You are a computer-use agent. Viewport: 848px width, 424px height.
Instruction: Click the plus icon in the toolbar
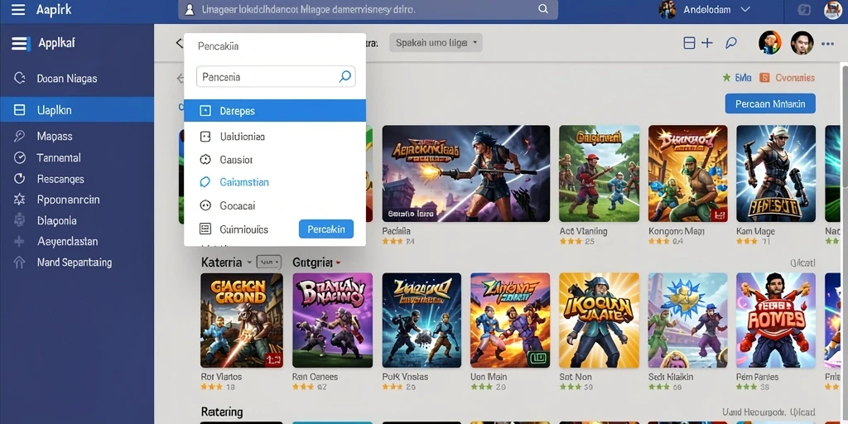click(x=707, y=43)
